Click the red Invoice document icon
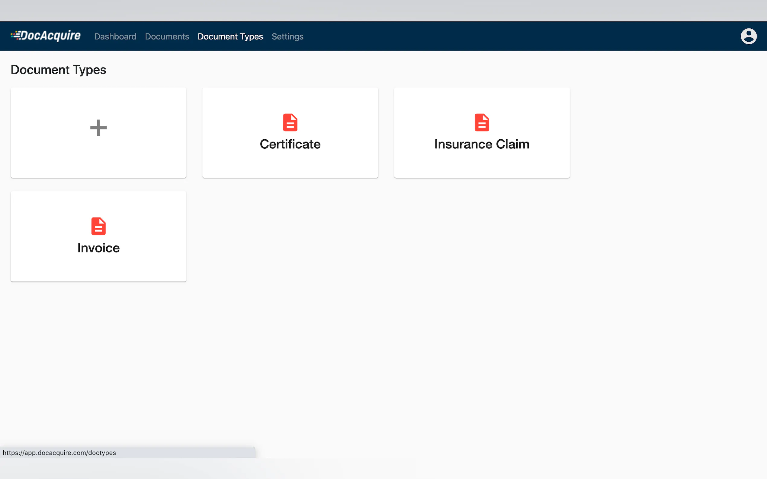The height and width of the screenshot is (479, 767). click(98, 226)
